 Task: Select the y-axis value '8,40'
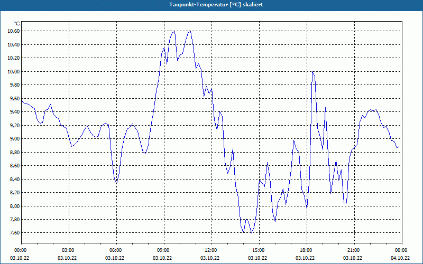[x=15, y=179]
